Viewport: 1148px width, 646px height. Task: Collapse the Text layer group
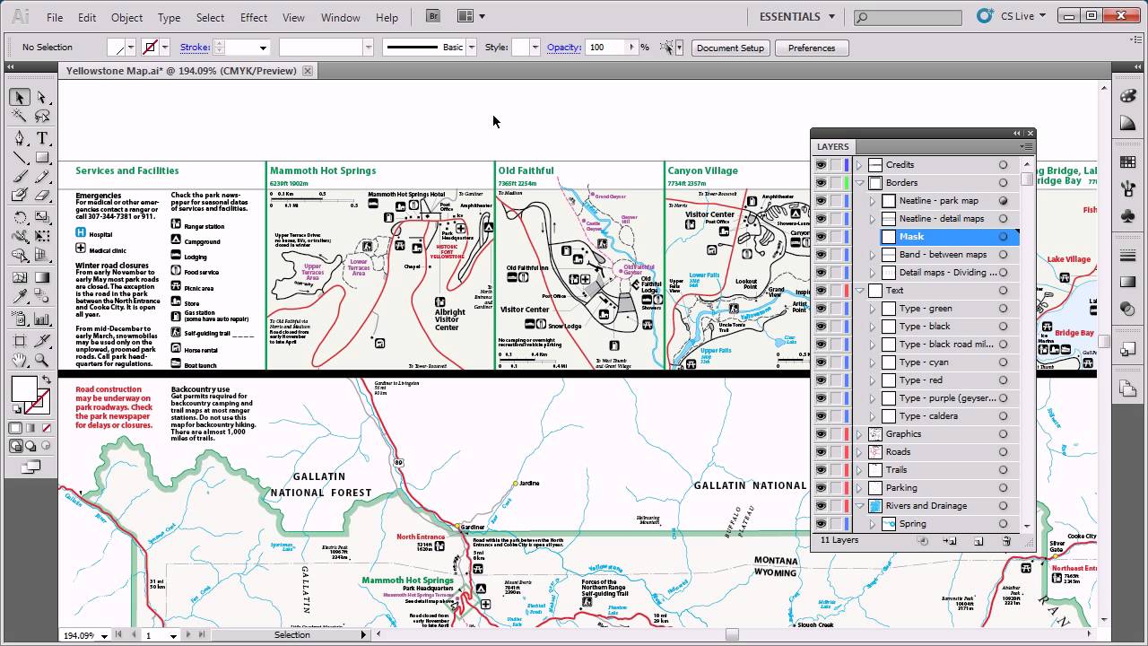[x=858, y=291]
